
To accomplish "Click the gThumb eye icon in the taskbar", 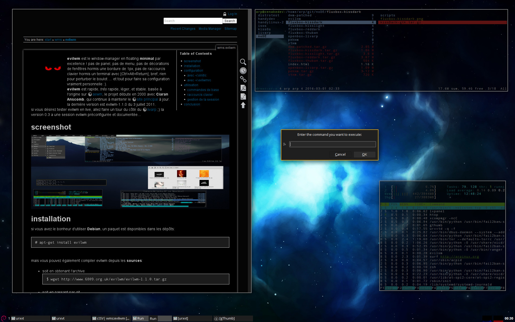I will pos(216,319).
